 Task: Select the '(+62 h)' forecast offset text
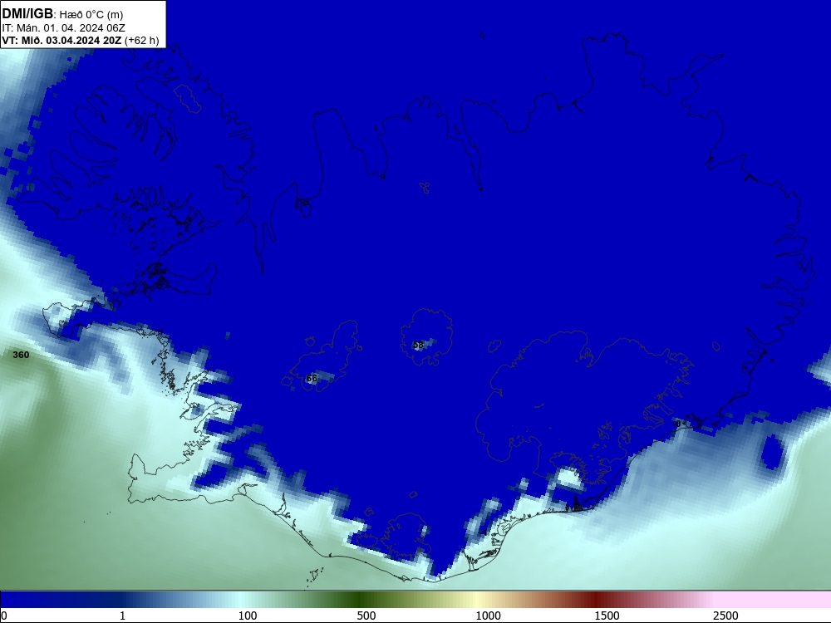(x=141, y=41)
